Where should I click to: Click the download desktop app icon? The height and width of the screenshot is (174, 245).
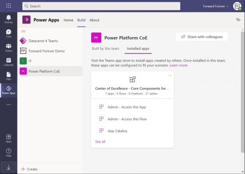[x=9, y=167]
